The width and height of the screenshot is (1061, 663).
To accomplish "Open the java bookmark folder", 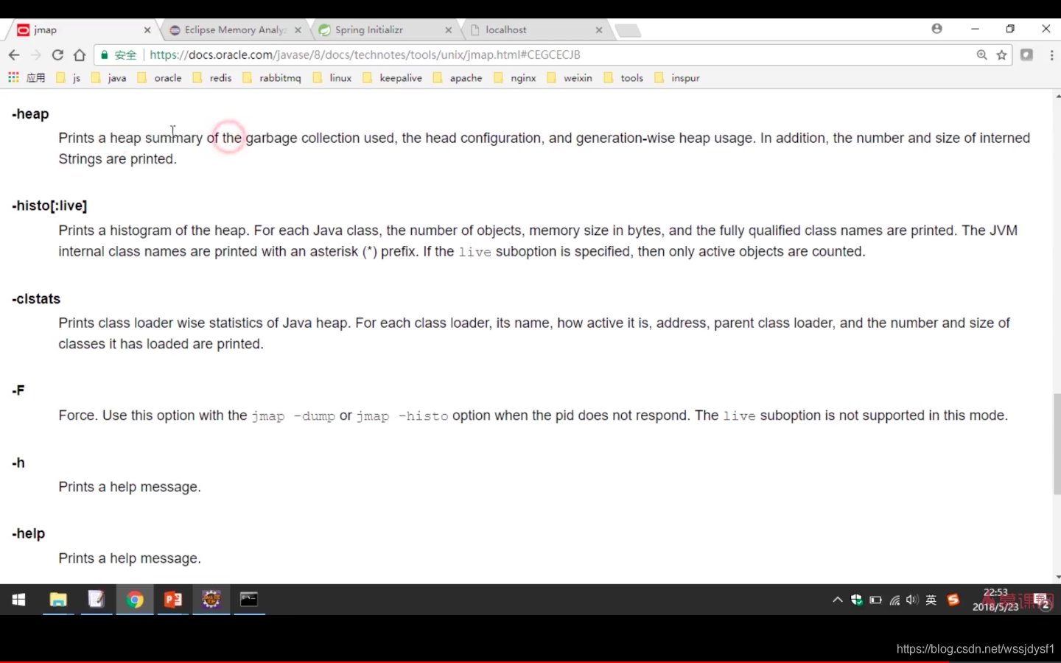I will [x=109, y=78].
